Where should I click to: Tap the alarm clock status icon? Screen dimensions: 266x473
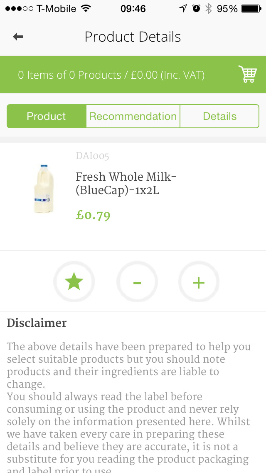point(197,8)
